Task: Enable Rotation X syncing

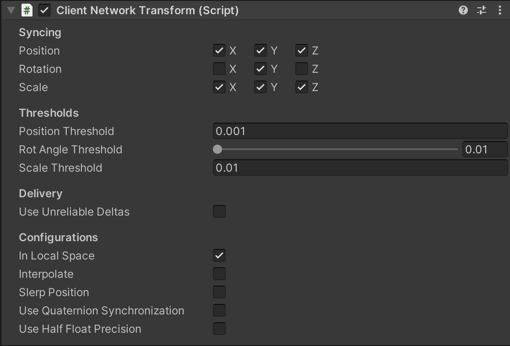Action: coord(219,69)
